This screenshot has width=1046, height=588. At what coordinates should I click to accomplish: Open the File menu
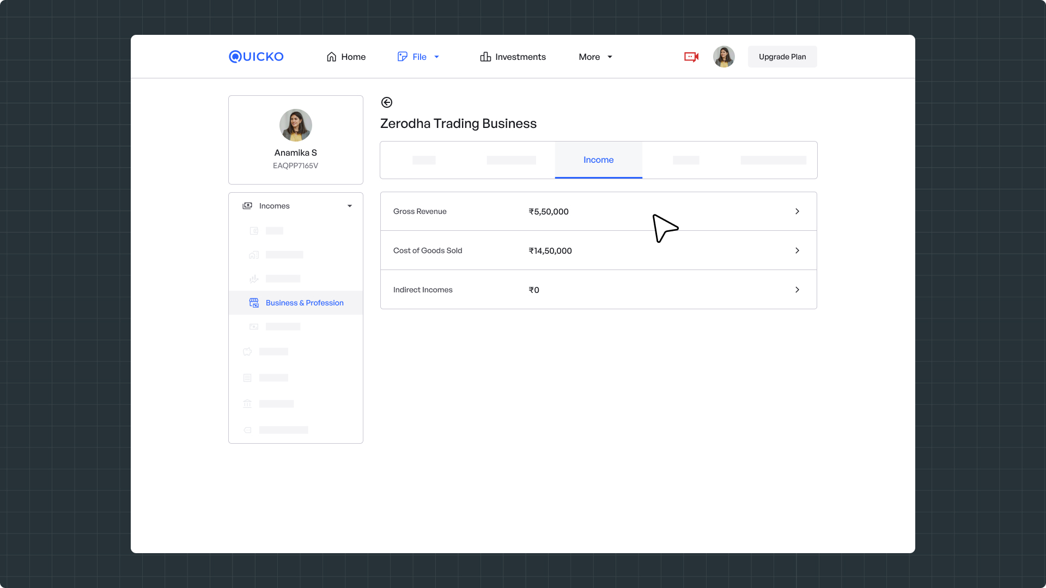point(418,57)
